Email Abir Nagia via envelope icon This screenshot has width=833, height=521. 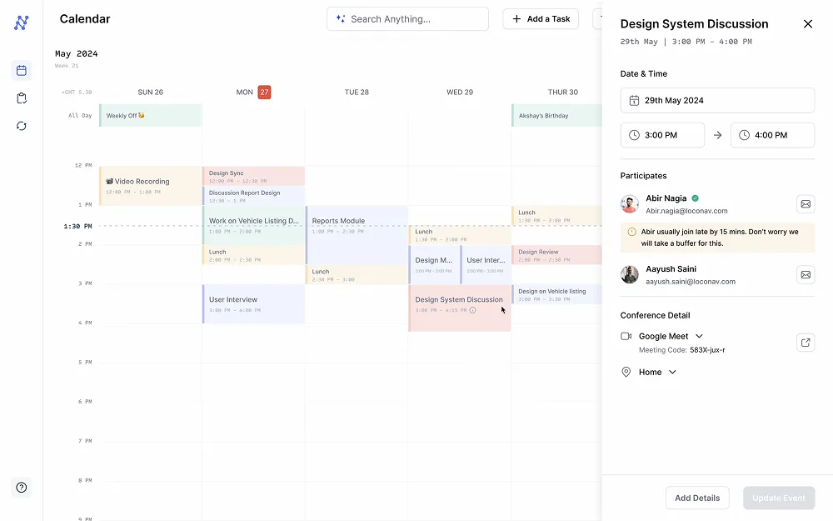pyautogui.click(x=806, y=204)
